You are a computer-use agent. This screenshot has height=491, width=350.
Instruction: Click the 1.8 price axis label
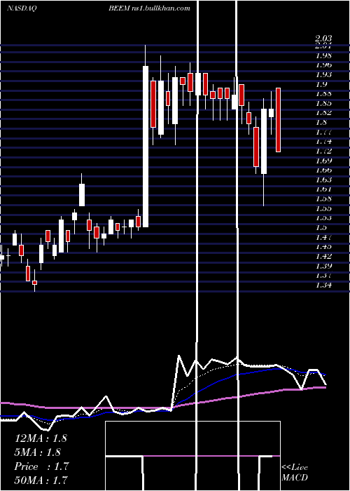click(322, 123)
